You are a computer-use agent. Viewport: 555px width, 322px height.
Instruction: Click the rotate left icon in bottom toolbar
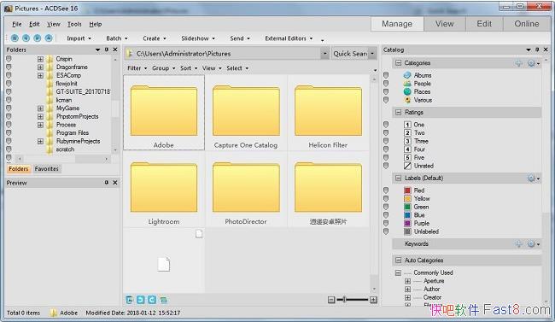coord(141,300)
